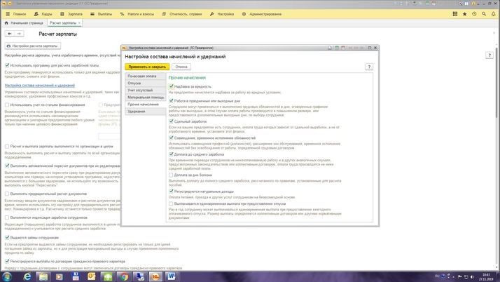The height and width of the screenshot is (282, 500).
Task: Uncheck Надбавка за вредность checkbox
Action: click(x=172, y=86)
